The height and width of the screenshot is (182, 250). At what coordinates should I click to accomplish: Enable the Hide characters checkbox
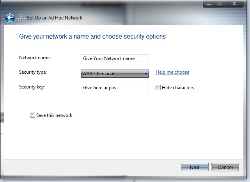158,88
